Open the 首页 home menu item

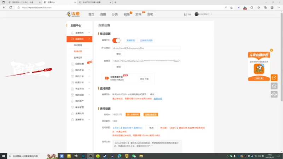coord(91,14)
